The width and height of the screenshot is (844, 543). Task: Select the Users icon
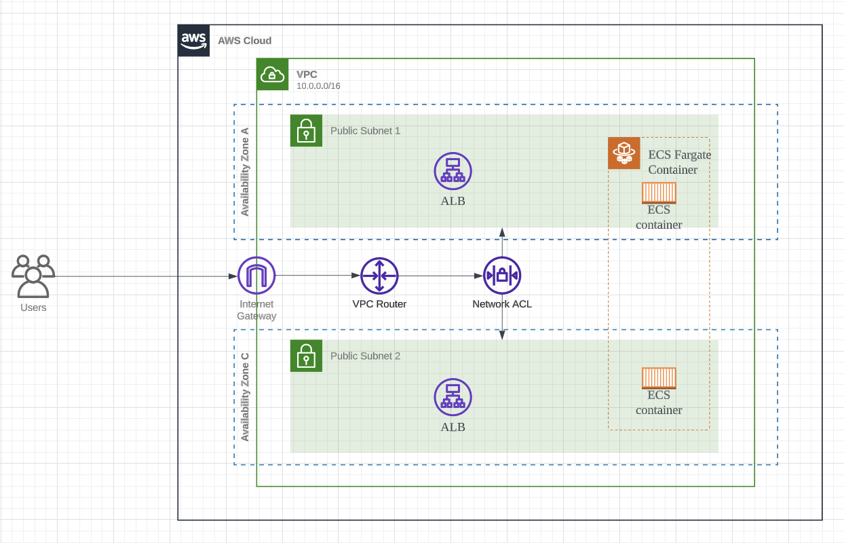pos(33,276)
